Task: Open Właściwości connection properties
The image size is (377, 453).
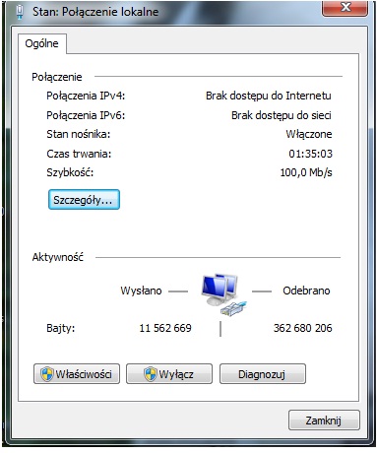Action: point(77,373)
